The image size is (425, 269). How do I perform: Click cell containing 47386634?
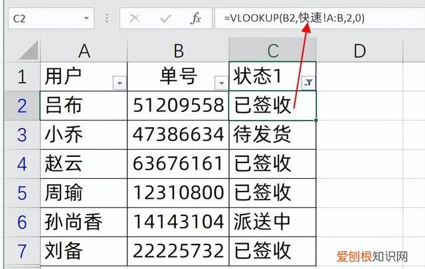pyautogui.click(x=178, y=135)
